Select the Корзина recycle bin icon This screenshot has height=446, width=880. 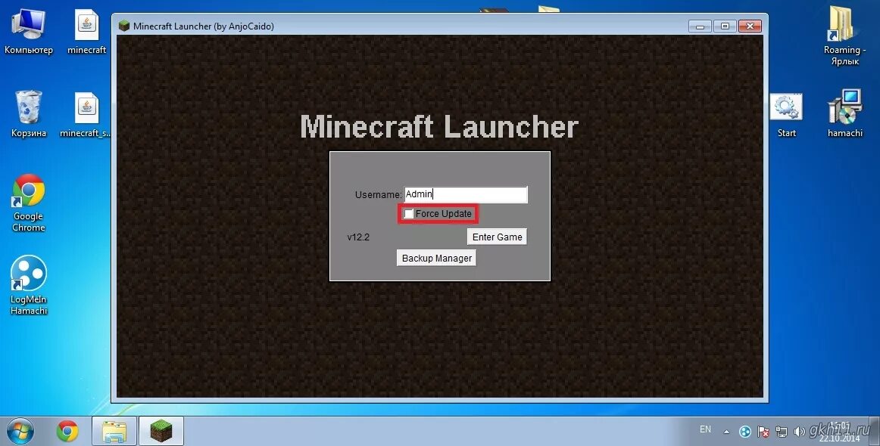pyautogui.click(x=29, y=114)
